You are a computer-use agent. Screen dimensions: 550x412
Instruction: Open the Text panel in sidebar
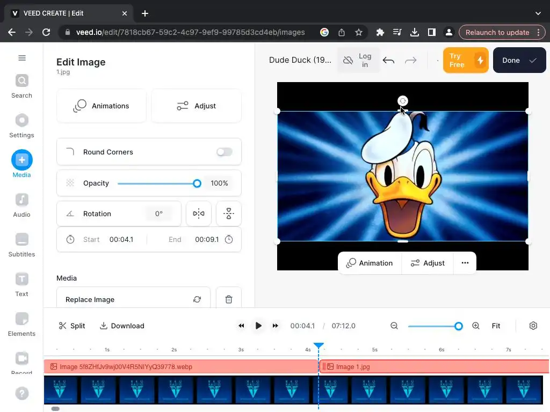pos(21,285)
